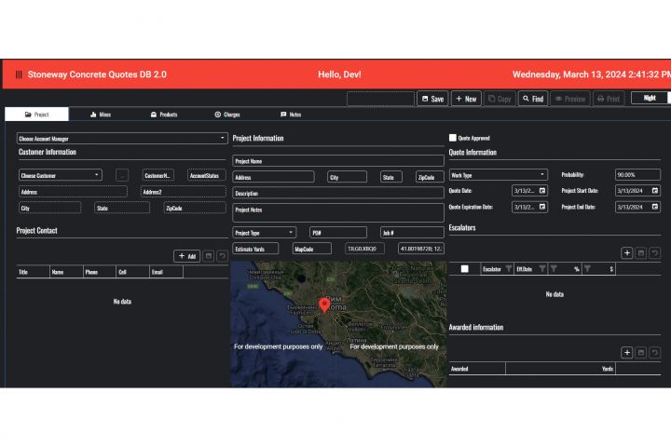Click the save icon in Escalators toolbar
The height and width of the screenshot is (447, 671).
click(640, 252)
